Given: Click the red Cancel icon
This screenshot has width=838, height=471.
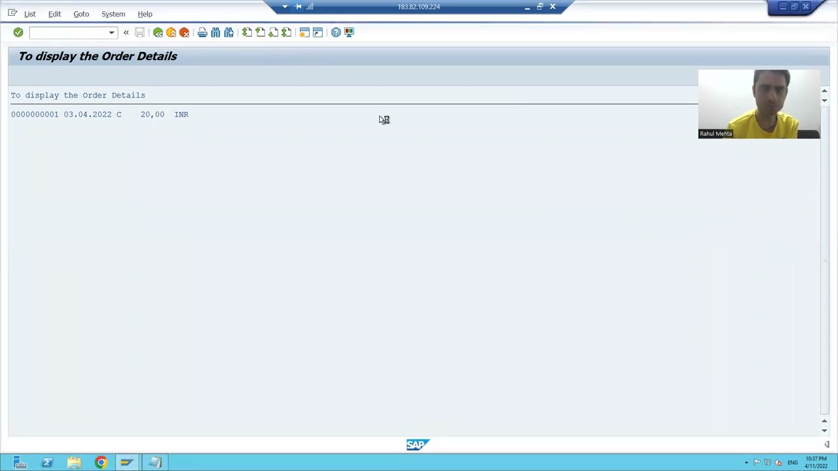Looking at the screenshot, I should (x=184, y=32).
